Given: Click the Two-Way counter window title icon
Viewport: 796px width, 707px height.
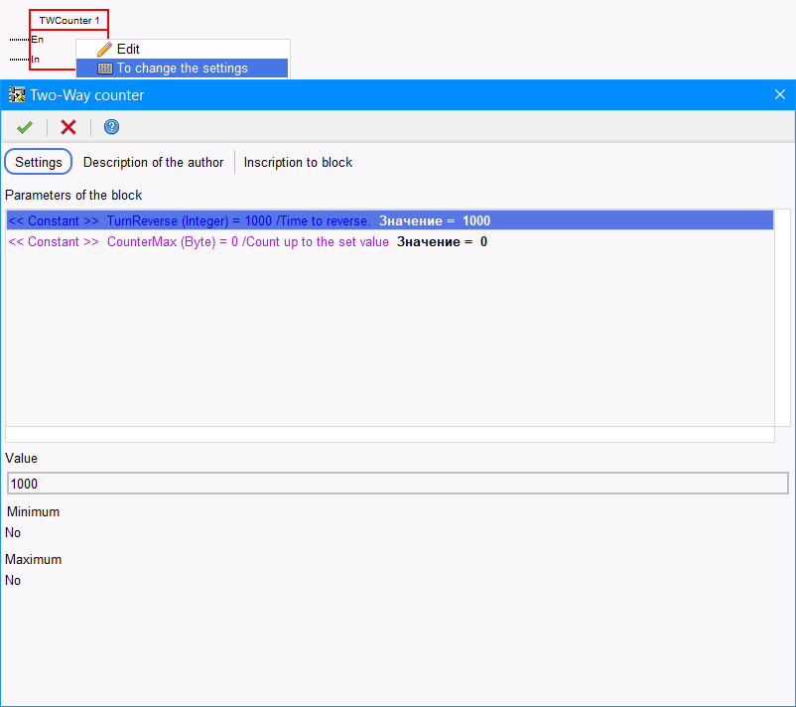Looking at the screenshot, I should pos(16,95).
